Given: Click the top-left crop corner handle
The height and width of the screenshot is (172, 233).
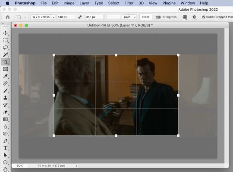Looking at the screenshot, I should [54, 55].
